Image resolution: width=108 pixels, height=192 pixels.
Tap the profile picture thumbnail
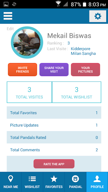[x=27, y=42]
